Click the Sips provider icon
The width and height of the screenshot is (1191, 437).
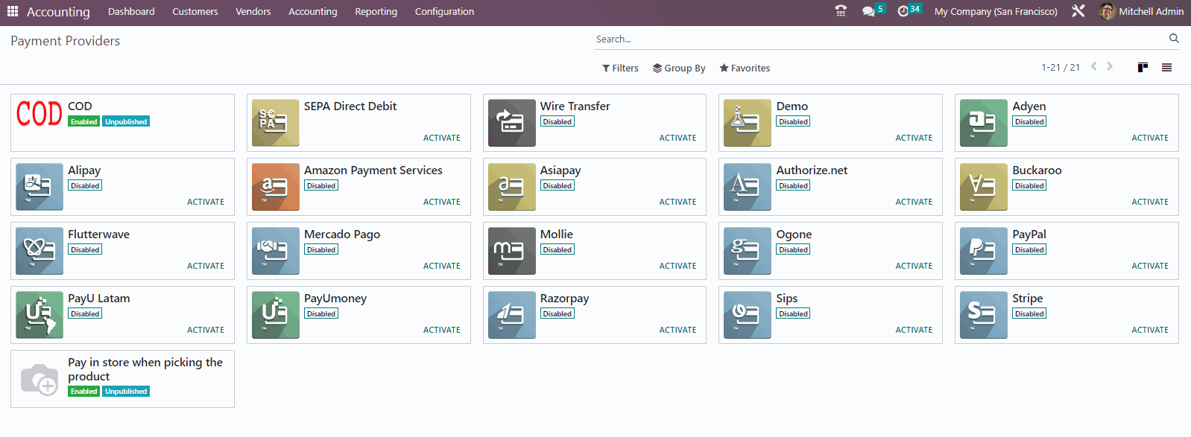(x=748, y=315)
